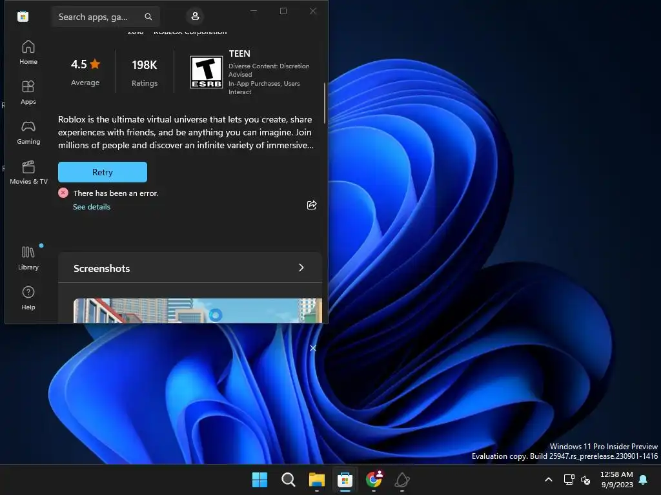Show hidden system tray icons
661x495 pixels.
click(549, 480)
